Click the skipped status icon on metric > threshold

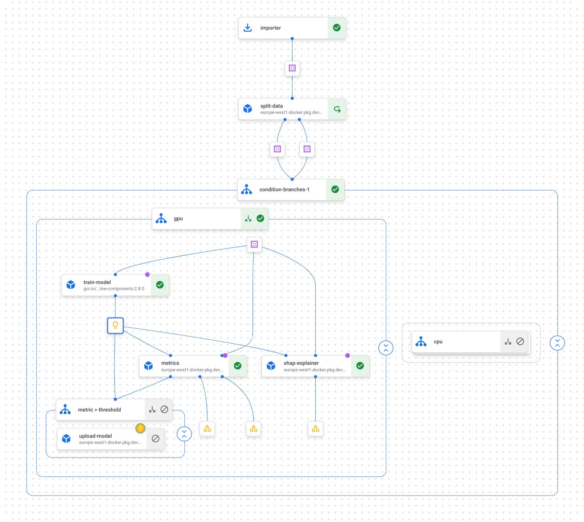[164, 409]
